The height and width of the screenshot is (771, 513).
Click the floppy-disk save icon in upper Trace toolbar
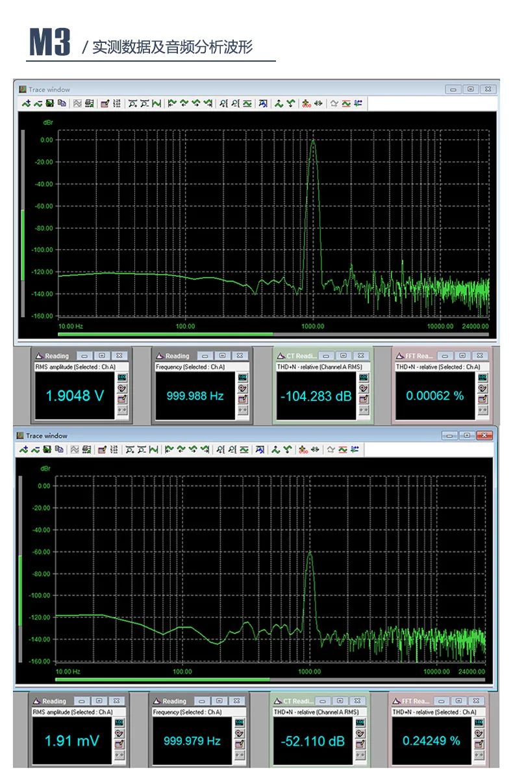coord(49,103)
